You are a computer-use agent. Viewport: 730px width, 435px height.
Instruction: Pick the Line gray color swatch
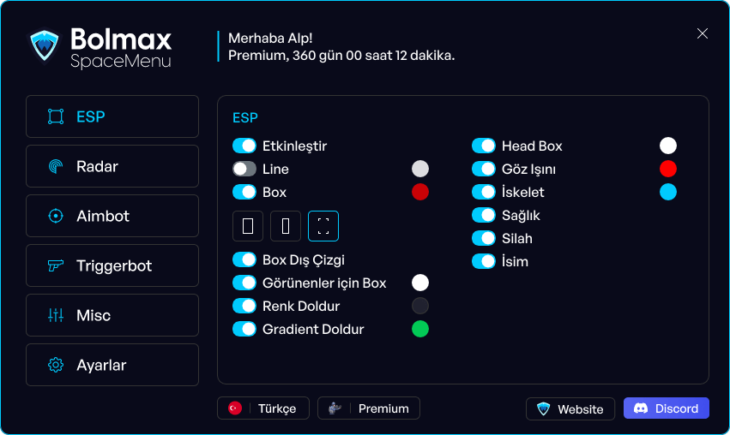point(420,169)
